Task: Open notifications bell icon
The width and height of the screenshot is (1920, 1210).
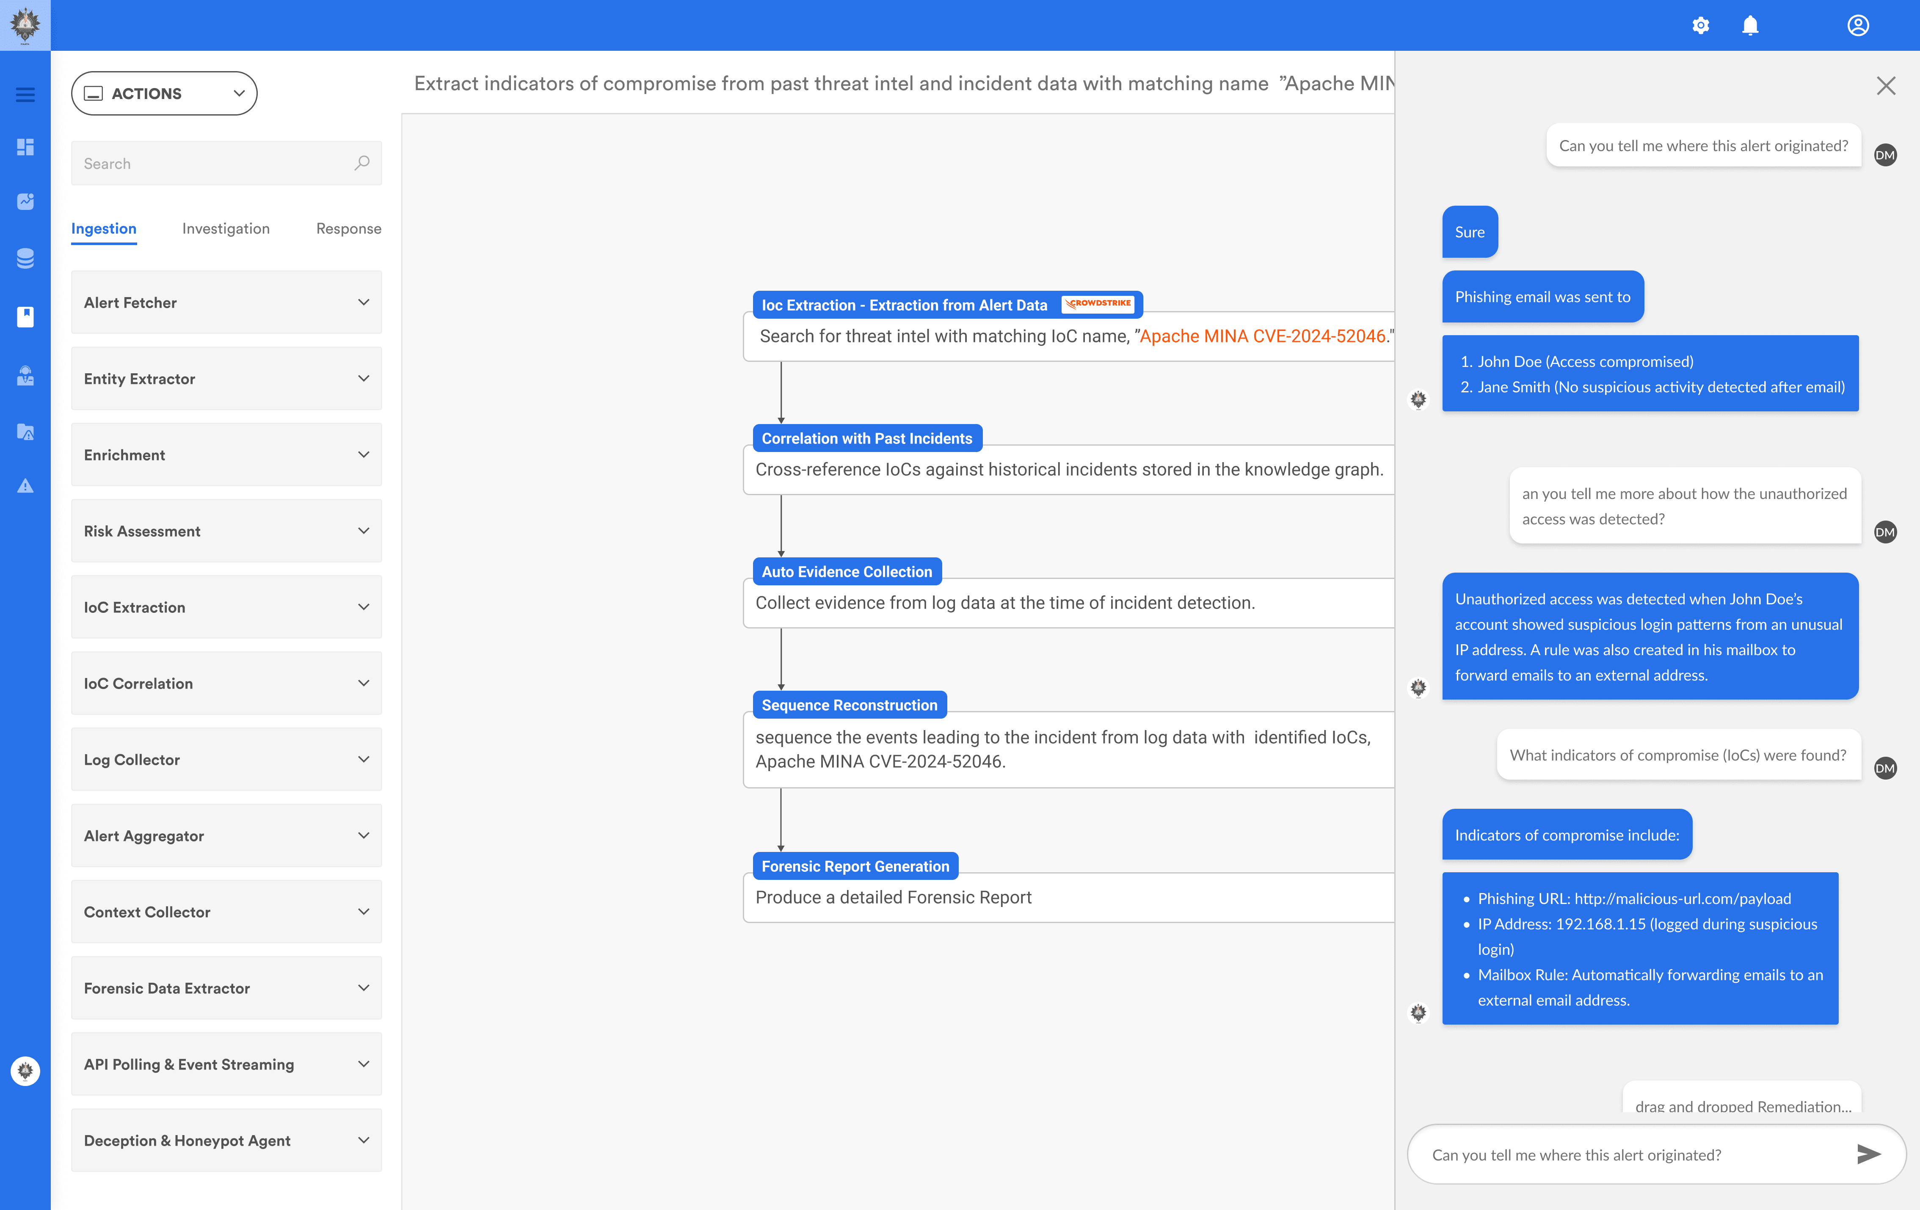Action: click(1749, 25)
